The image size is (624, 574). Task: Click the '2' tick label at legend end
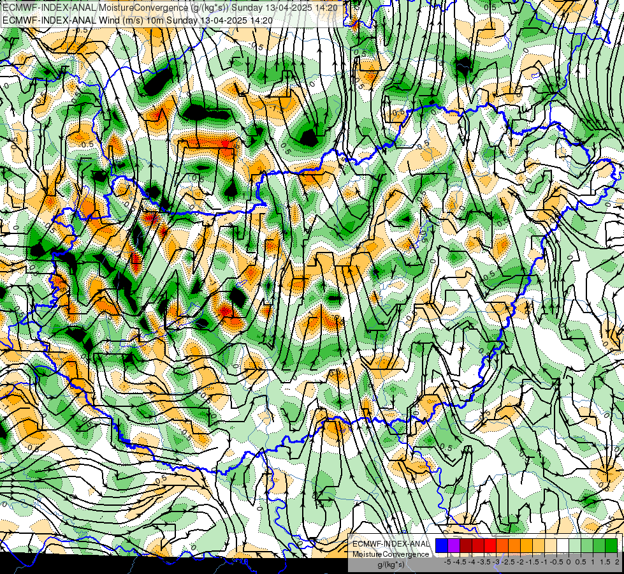point(617,562)
